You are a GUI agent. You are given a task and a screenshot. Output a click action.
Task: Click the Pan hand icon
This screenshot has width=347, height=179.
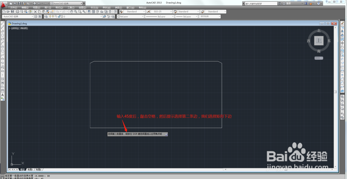coord(71,11)
